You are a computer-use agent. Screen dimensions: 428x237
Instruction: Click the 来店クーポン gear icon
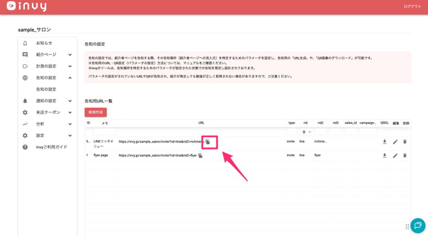coord(25,112)
